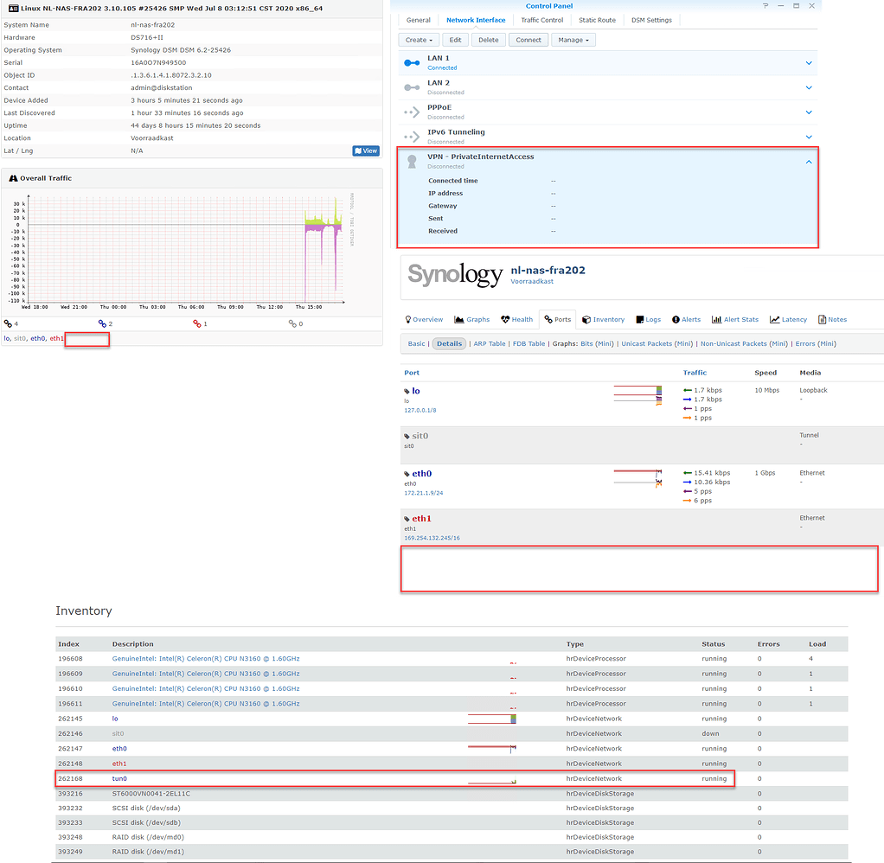This screenshot has width=884, height=863.
Task: Open the Create dropdown in Control Panel
Action: [x=419, y=40]
